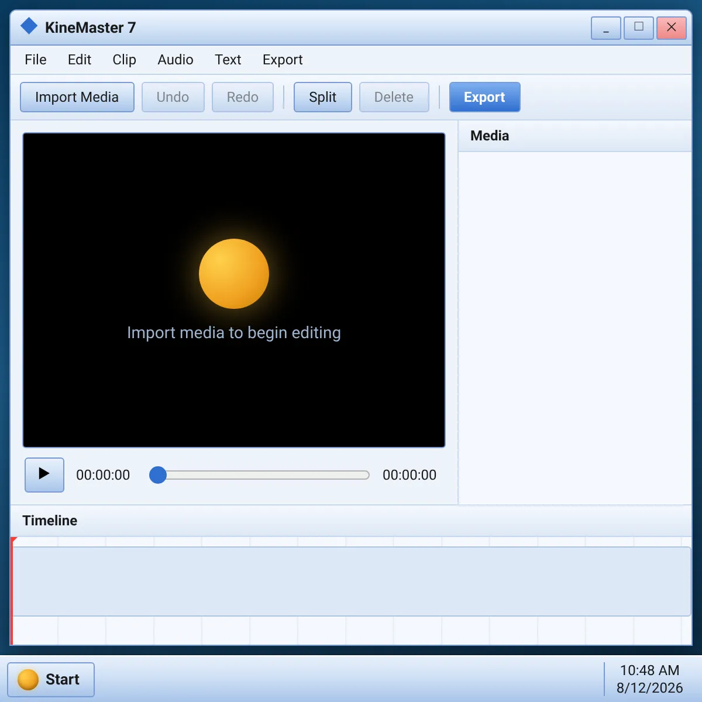Open the Text menu
The image size is (702, 702).
[x=228, y=60]
